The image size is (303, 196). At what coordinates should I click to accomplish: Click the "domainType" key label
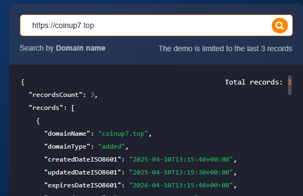click(x=67, y=146)
